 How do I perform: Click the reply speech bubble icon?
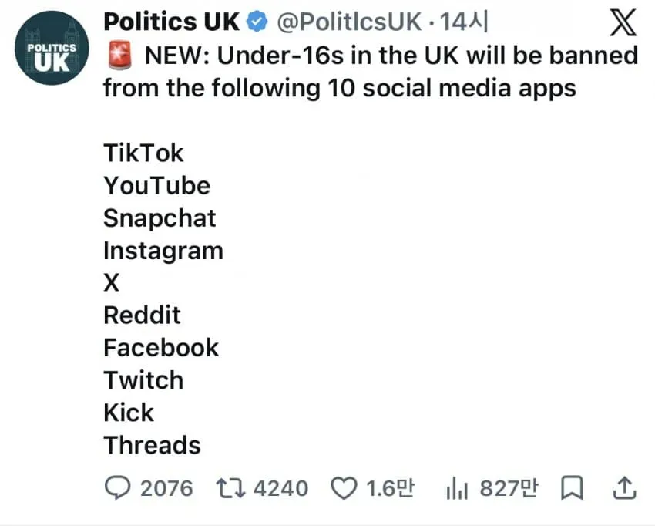[x=117, y=488]
